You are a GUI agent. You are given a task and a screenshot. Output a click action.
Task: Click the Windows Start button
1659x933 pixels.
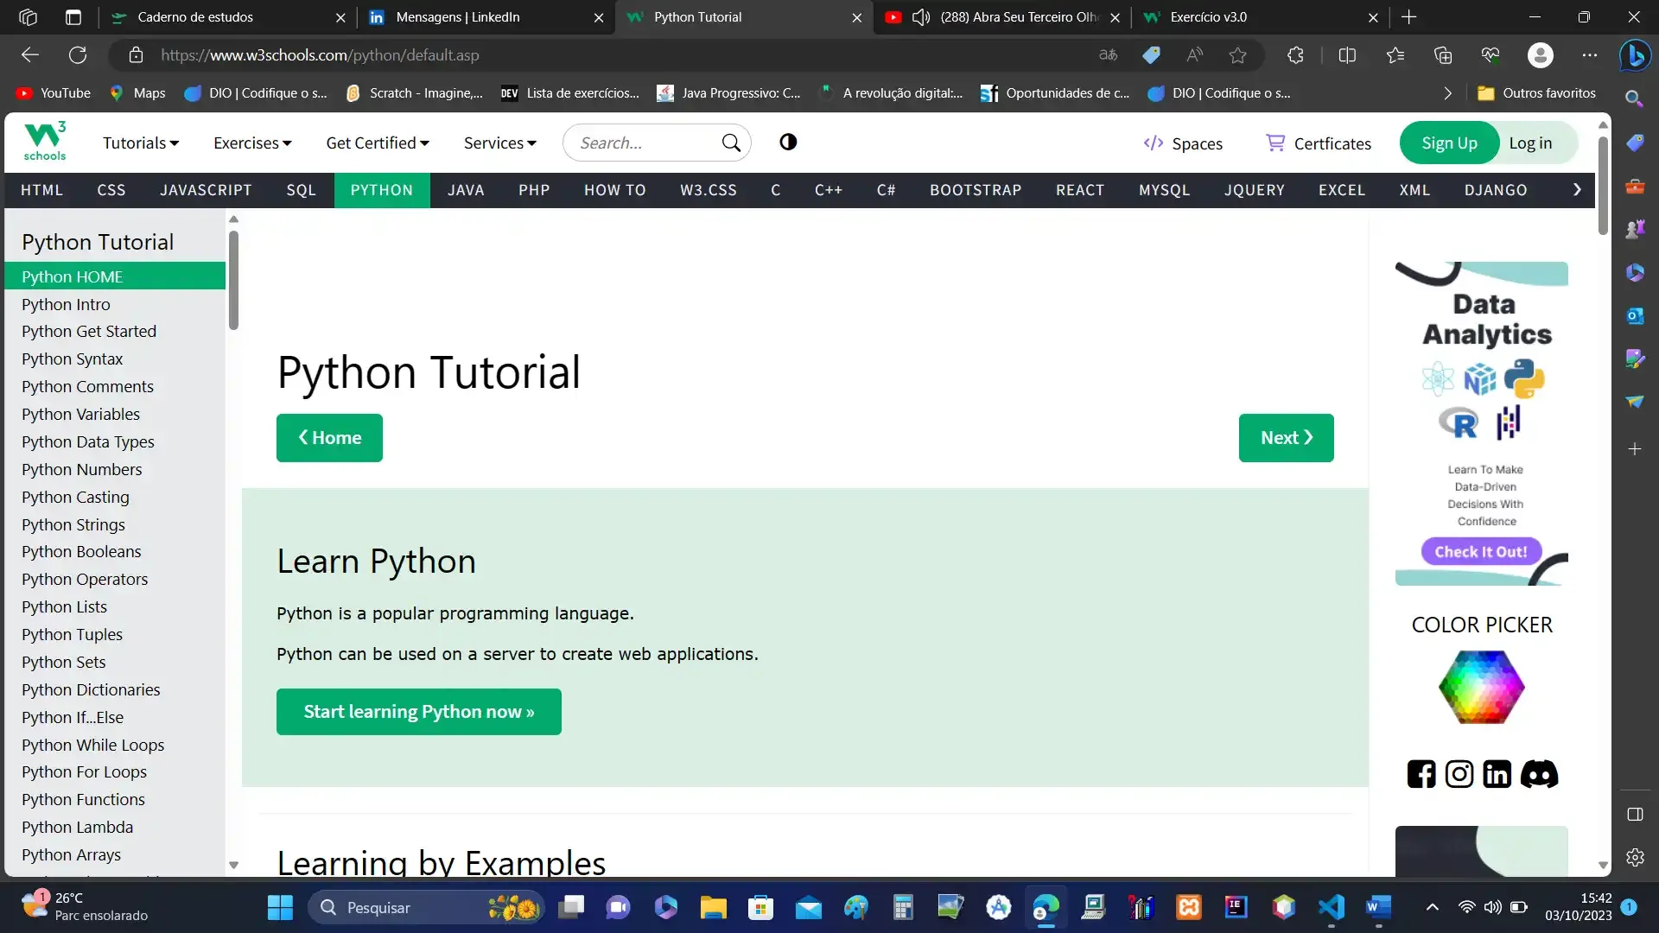tap(280, 907)
